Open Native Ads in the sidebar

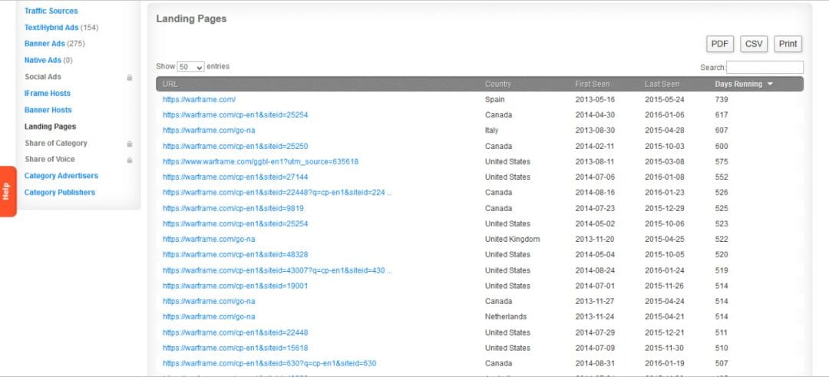(x=42, y=61)
